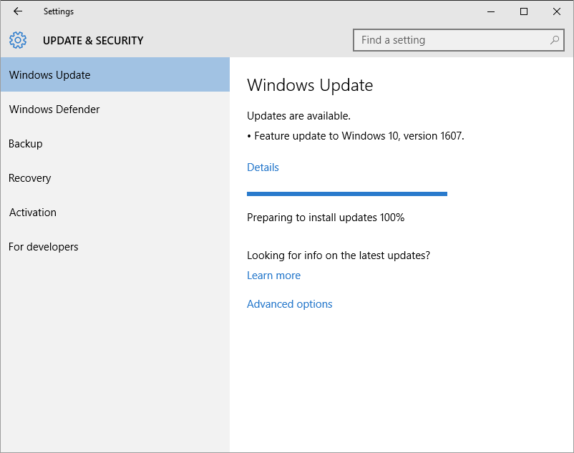Click the Settings gear icon
This screenshot has height=453, width=574.
[18, 40]
